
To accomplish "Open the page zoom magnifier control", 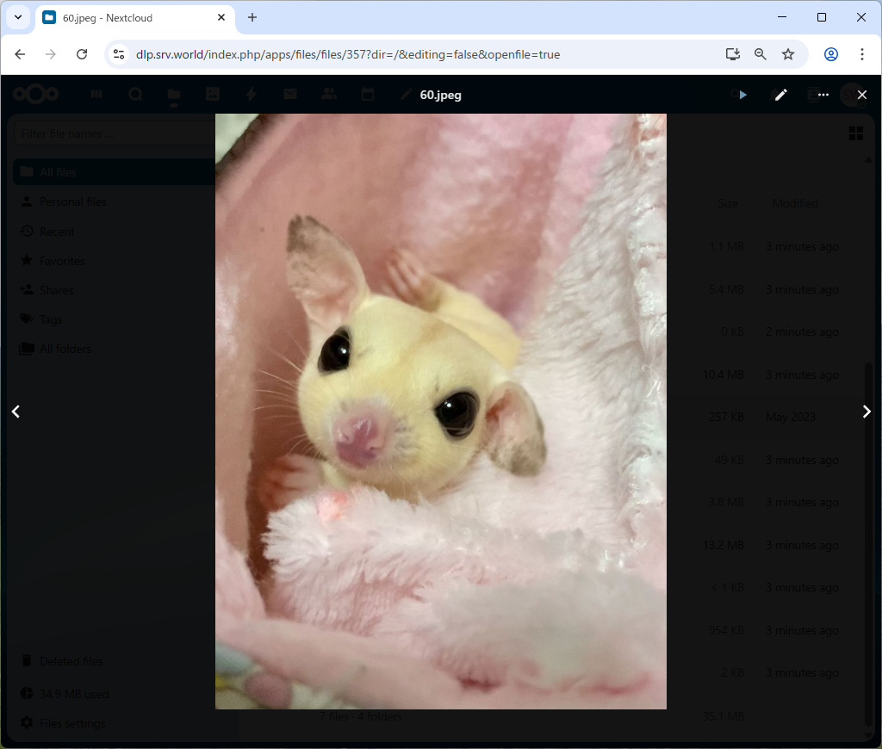I will 761,54.
